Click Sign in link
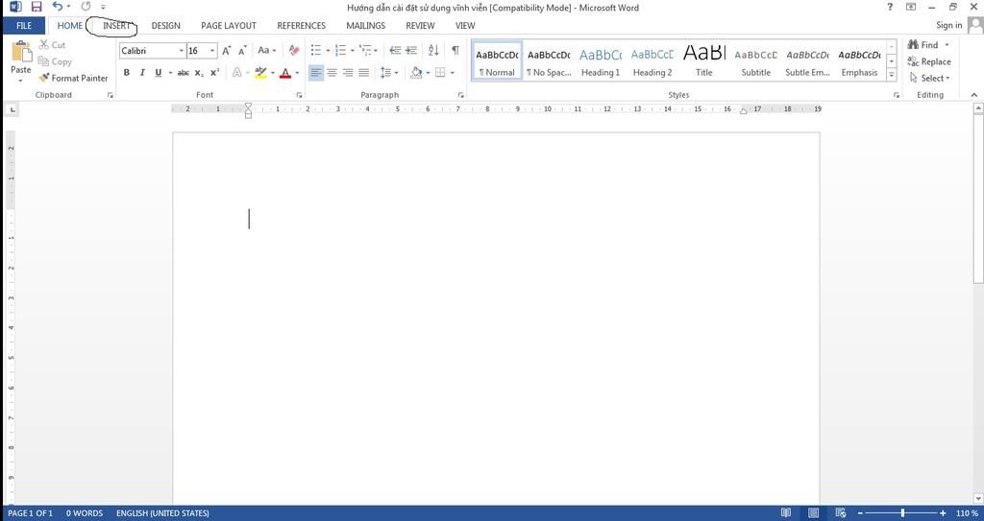Viewport: 984px width, 521px height. pos(948,25)
